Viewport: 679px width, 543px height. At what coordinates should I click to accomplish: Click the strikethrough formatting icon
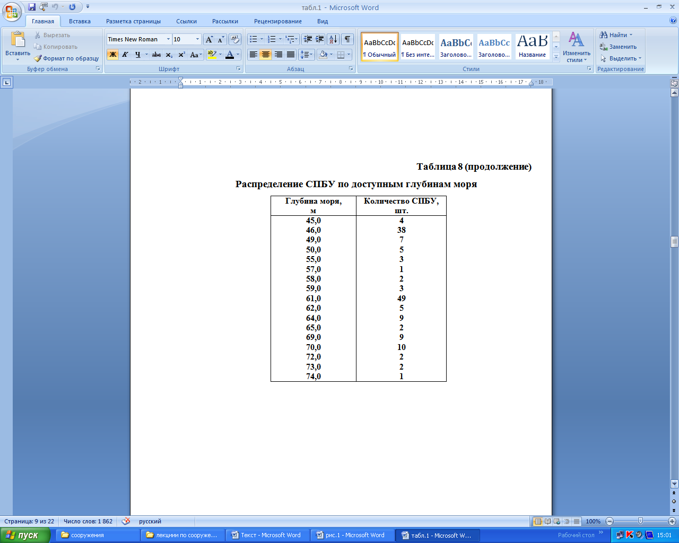tap(156, 55)
